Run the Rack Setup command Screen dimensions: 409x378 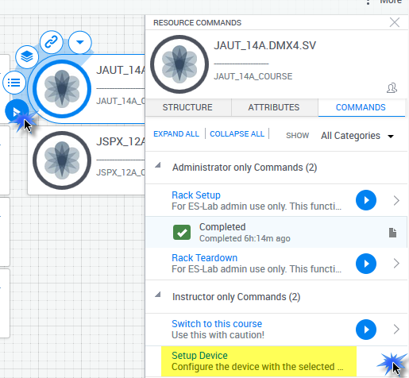366,200
